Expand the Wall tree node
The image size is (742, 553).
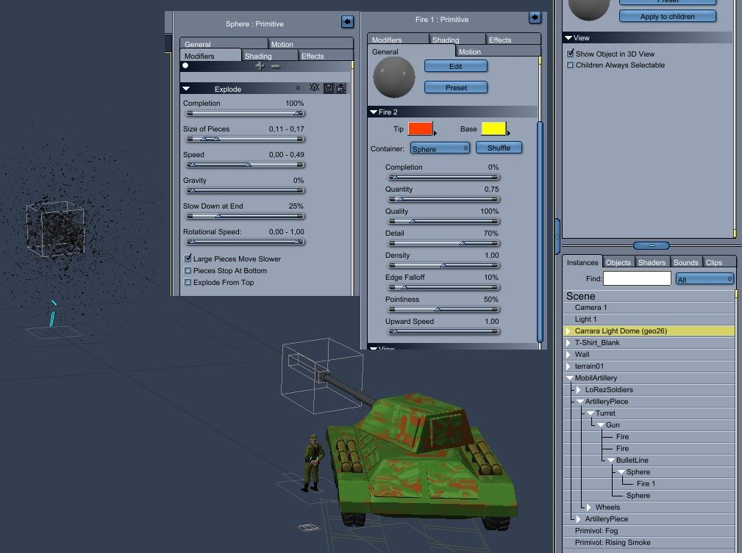coord(568,355)
